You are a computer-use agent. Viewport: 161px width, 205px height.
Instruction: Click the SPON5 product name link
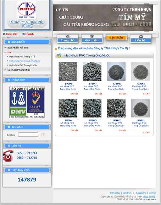point(141,84)
